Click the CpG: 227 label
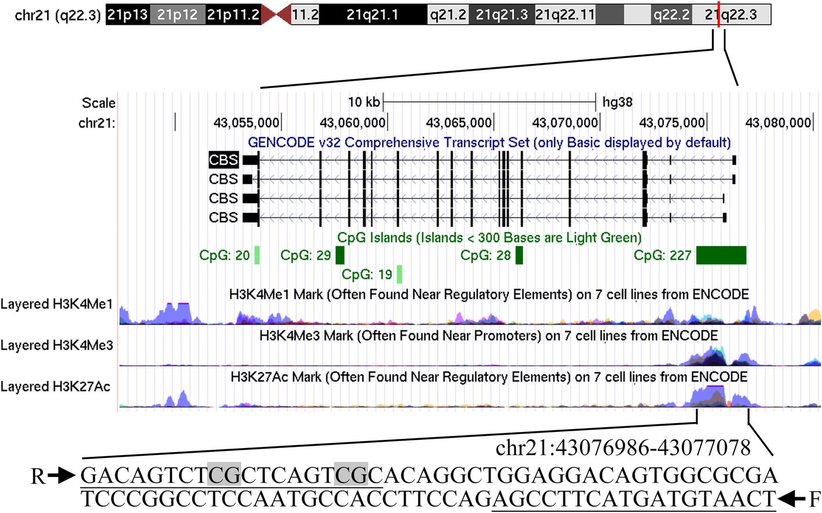This screenshot has height=513, width=822. coord(662,256)
